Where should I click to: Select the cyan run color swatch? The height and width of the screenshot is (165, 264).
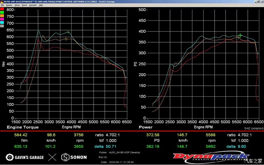pos(2,23)
